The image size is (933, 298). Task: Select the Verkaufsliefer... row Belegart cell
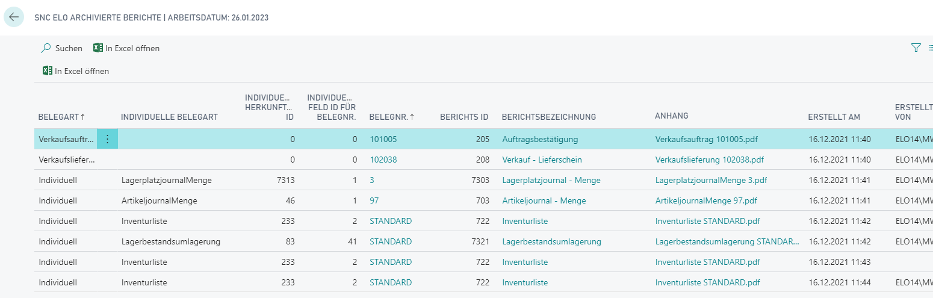pos(67,160)
